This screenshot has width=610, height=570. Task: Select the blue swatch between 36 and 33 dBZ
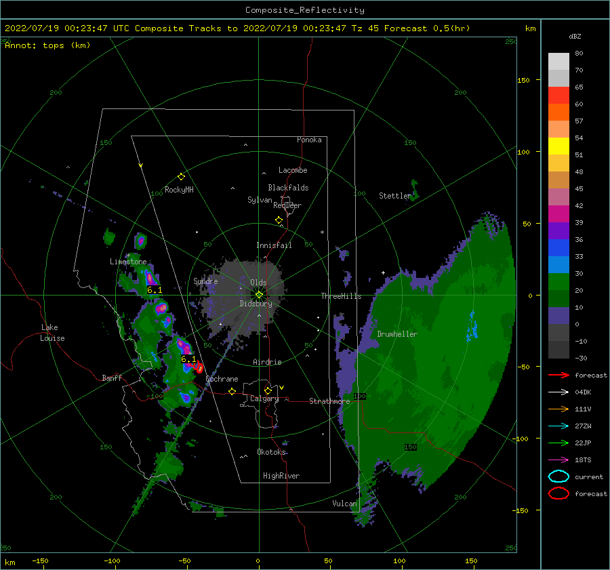(558, 248)
